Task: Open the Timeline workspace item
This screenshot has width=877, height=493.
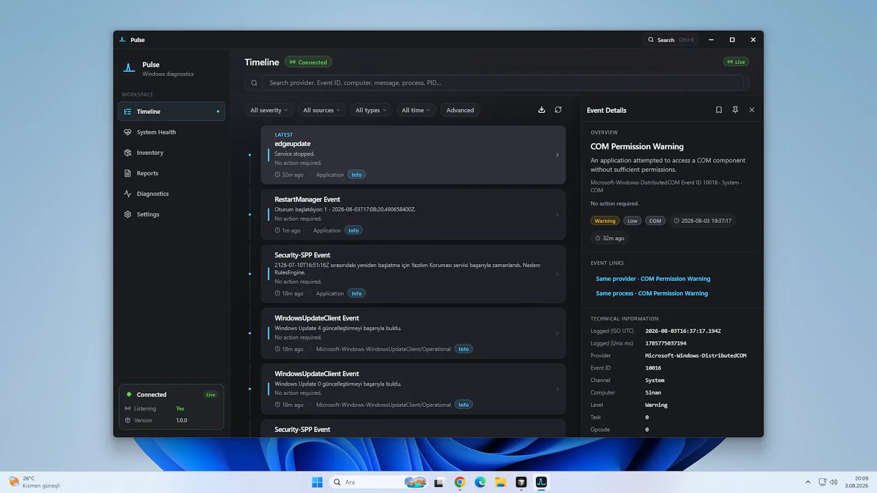Action: tap(172, 111)
